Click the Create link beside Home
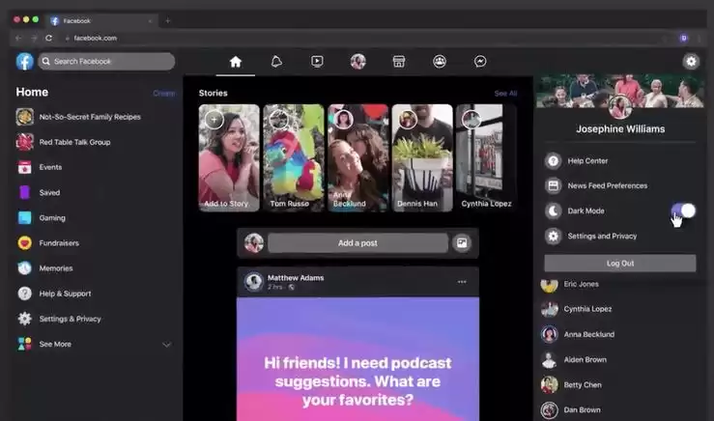The width and height of the screenshot is (714, 421). coord(164,94)
